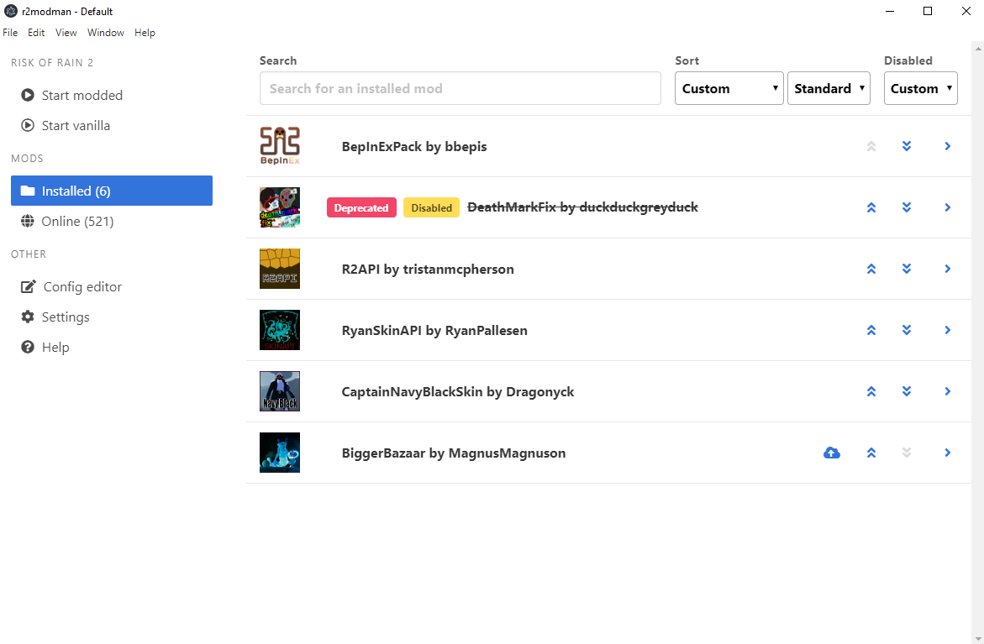The height and width of the screenshot is (644, 984).
Task: Click the play icon beside Start modded
Action: pyautogui.click(x=28, y=95)
